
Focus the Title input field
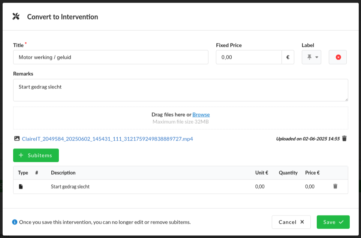coord(111,57)
